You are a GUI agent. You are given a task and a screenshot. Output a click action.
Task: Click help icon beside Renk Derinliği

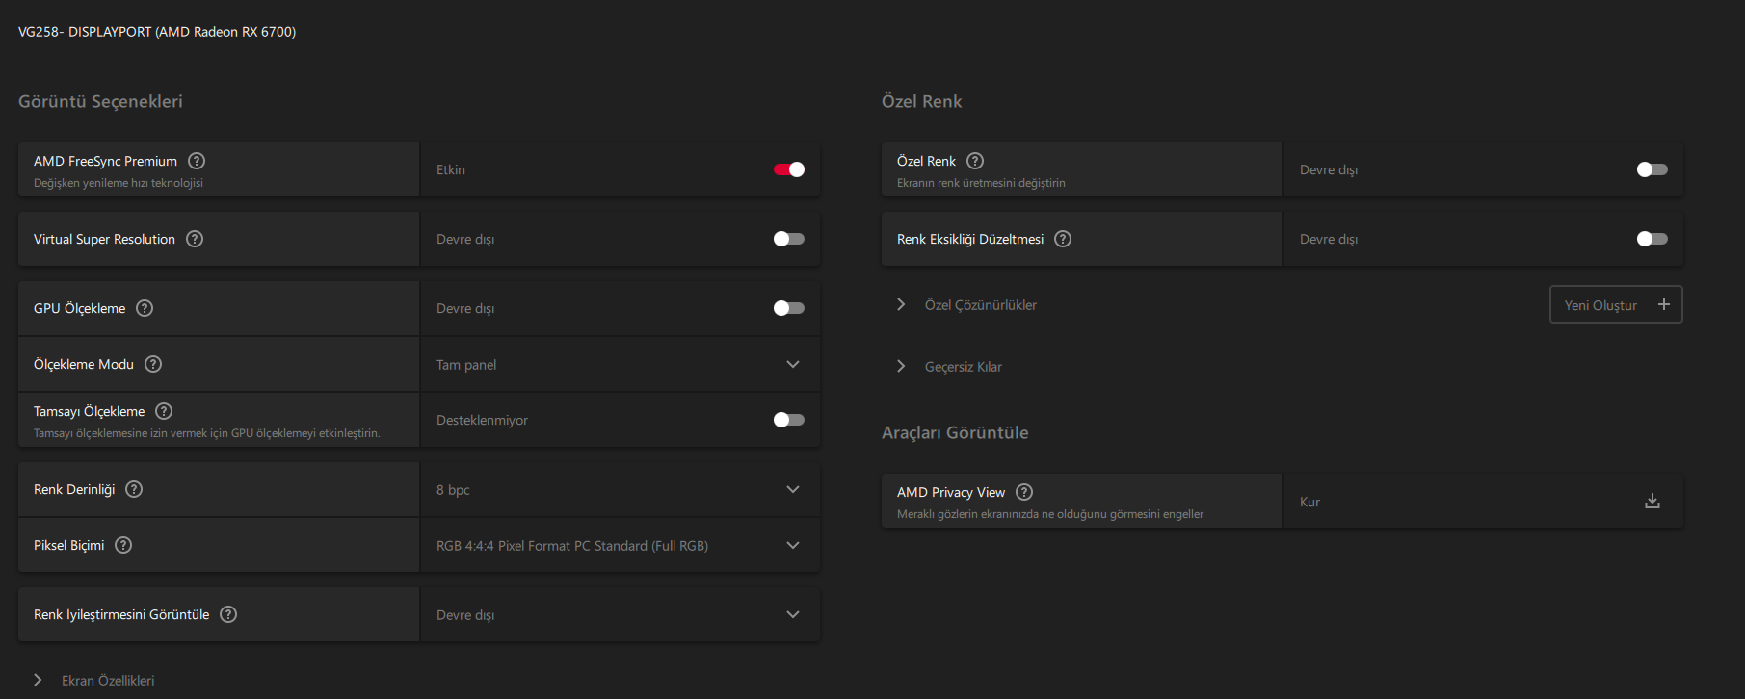pos(134,489)
